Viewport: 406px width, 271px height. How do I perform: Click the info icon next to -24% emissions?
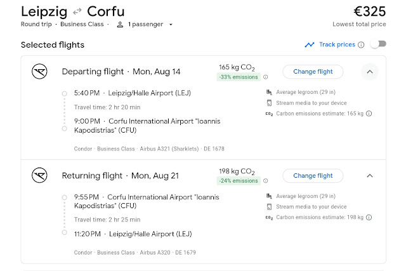pos(266,181)
